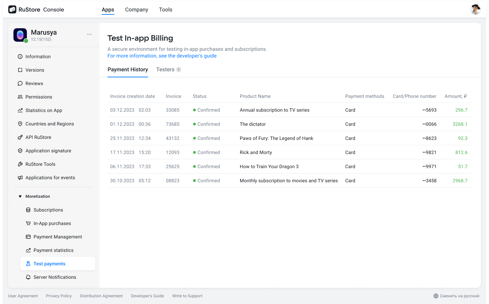Click the amount 2968.7

pyautogui.click(x=460, y=181)
